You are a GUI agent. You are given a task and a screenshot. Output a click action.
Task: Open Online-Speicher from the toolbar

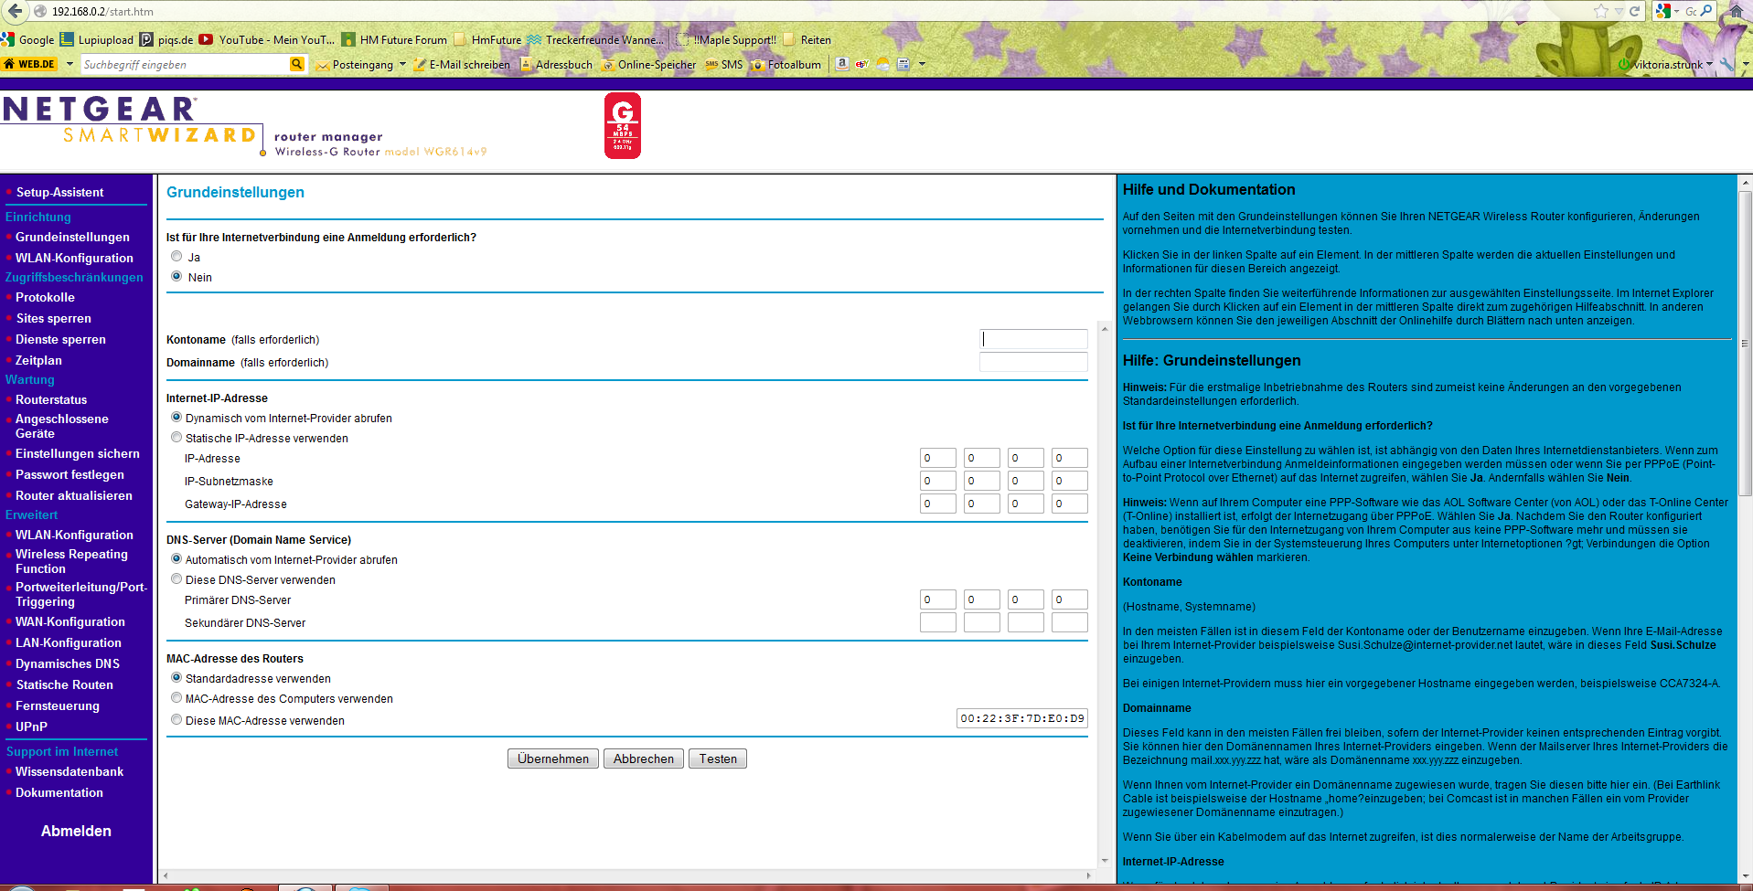(x=648, y=64)
